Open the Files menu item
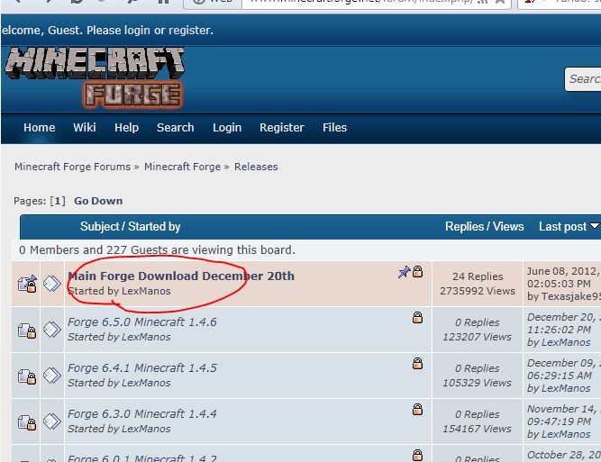The width and height of the screenshot is (601, 462). 334,128
